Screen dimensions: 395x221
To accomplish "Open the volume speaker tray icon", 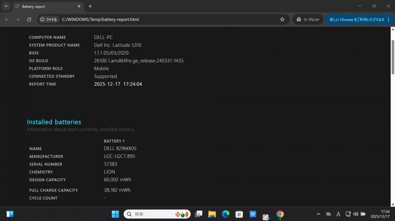I will (355, 214).
